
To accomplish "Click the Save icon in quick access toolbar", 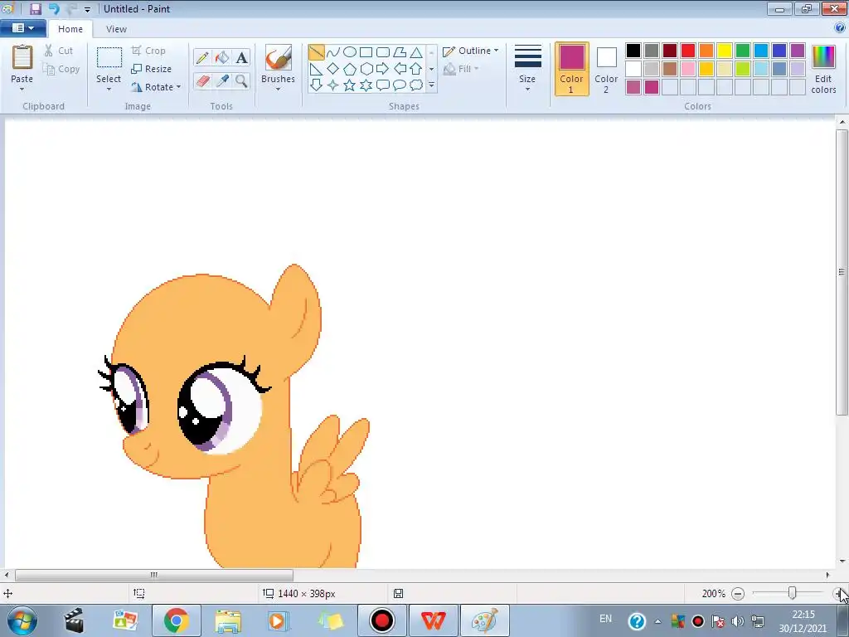I will click(35, 8).
